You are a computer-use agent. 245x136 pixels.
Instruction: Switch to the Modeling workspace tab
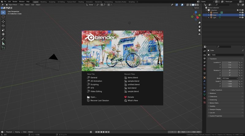[43, 2]
